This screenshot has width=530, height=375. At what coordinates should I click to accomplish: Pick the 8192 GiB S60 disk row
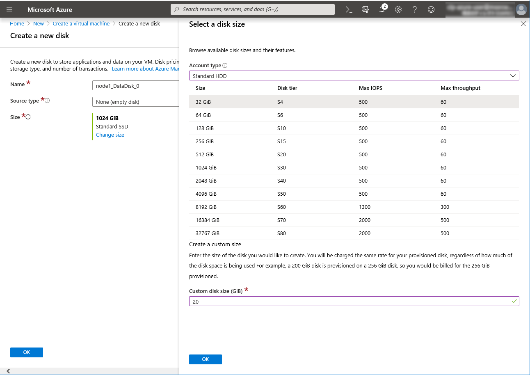(x=354, y=207)
